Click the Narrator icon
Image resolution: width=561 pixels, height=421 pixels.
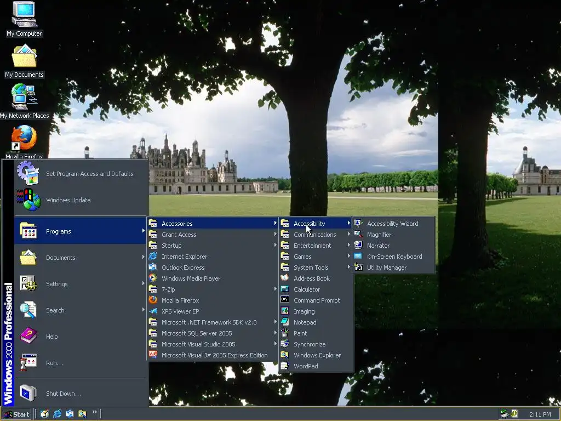[358, 245]
